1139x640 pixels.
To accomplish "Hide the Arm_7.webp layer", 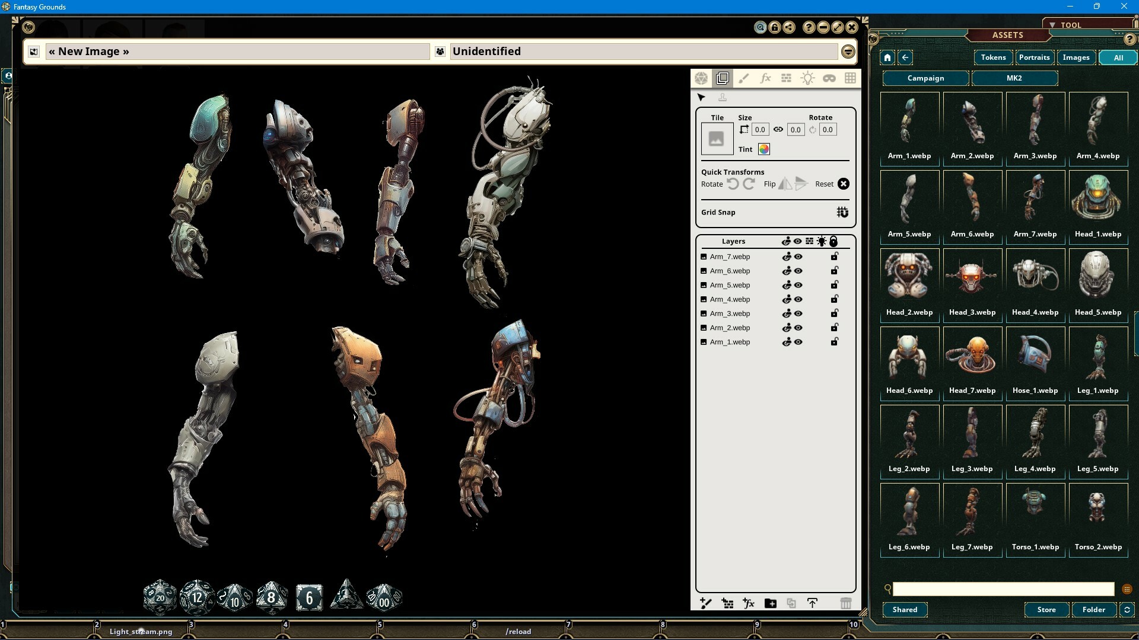I will 798,256.
